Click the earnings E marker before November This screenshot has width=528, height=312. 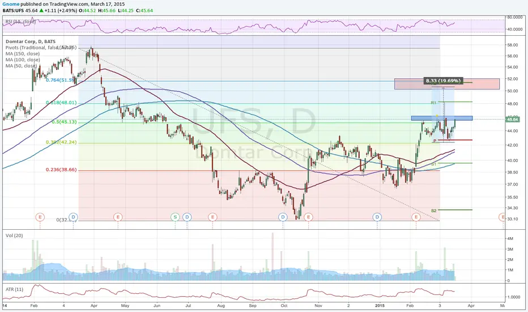pyautogui.click(x=308, y=217)
